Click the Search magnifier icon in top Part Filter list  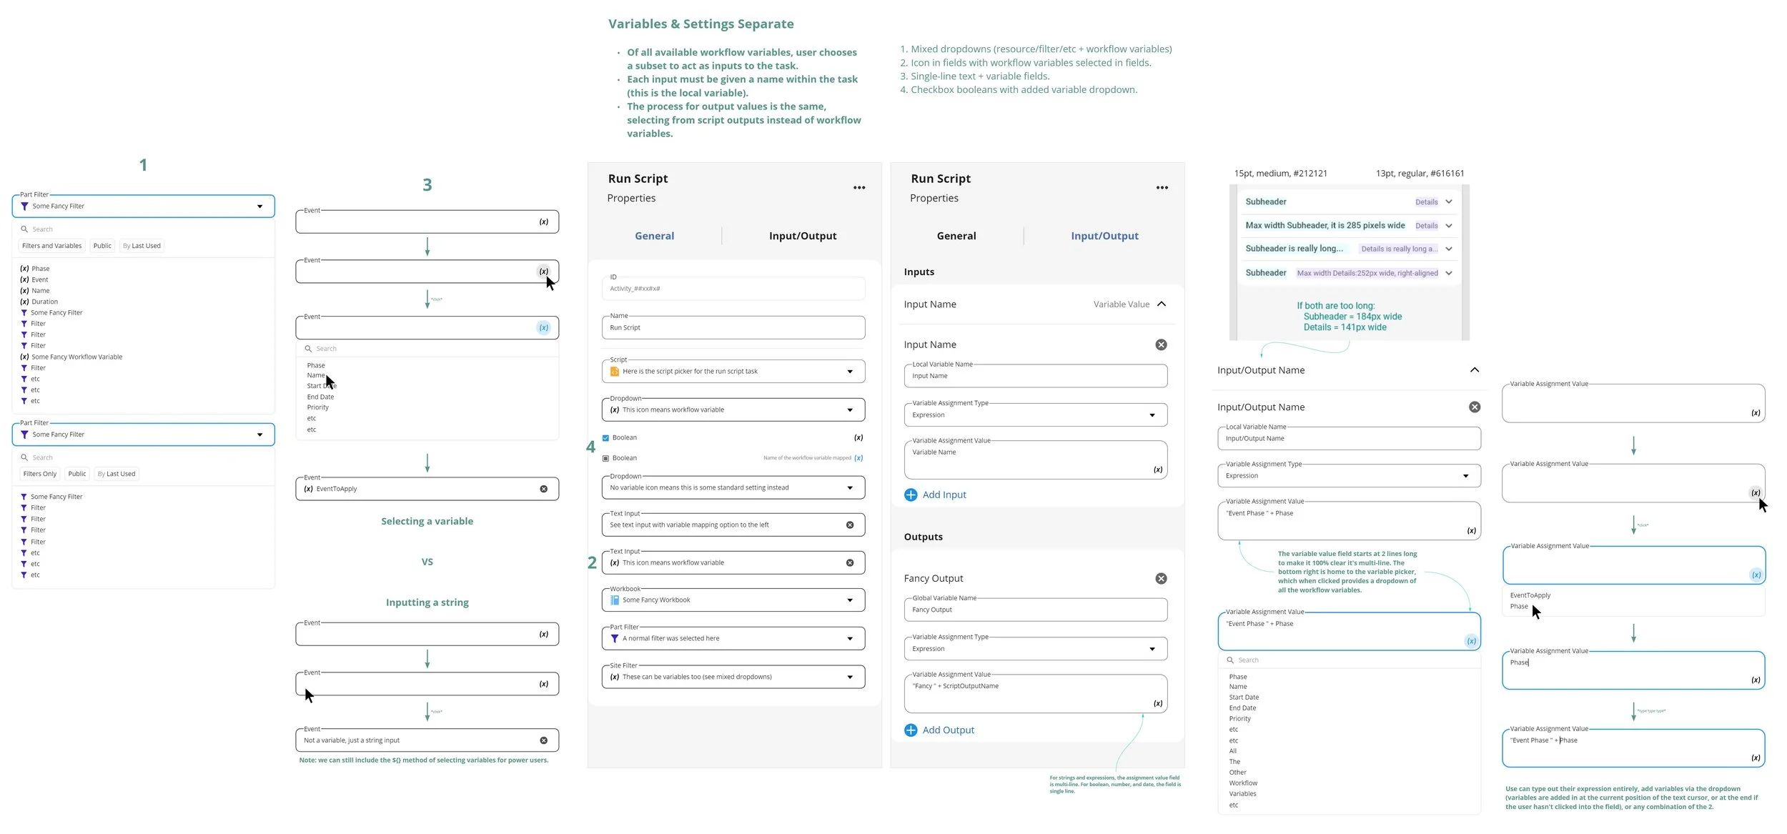(x=24, y=229)
